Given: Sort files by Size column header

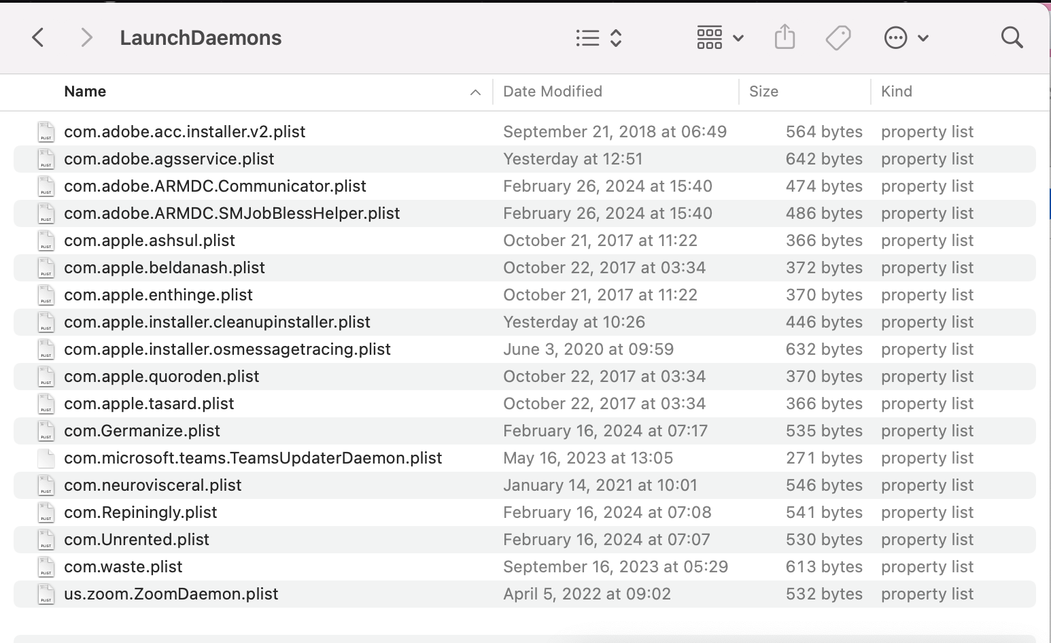Looking at the screenshot, I should pyautogui.click(x=763, y=92).
